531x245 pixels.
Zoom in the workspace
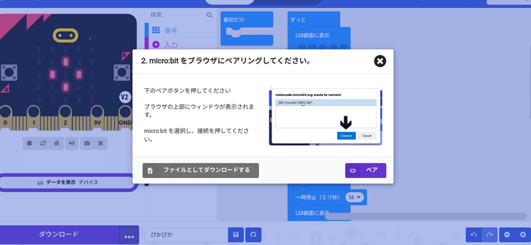click(x=523, y=235)
